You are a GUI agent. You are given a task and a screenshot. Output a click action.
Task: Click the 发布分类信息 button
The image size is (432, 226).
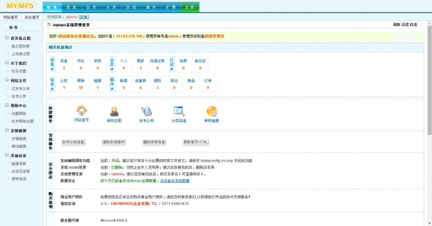(x=73, y=142)
